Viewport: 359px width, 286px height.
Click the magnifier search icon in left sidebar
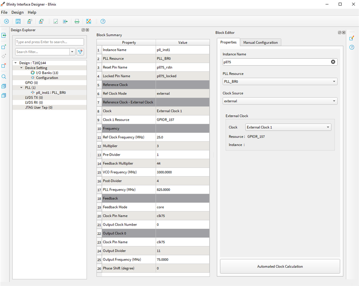click(4, 77)
